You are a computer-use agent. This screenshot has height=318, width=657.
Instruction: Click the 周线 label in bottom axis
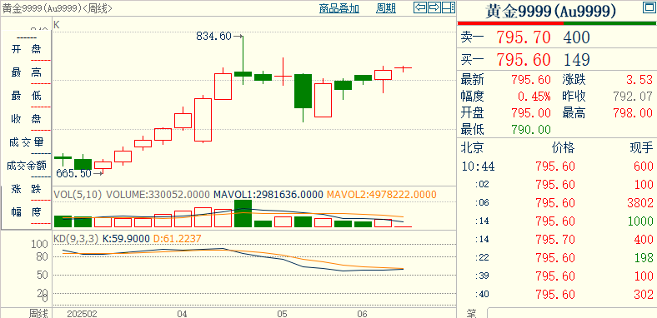point(38,313)
